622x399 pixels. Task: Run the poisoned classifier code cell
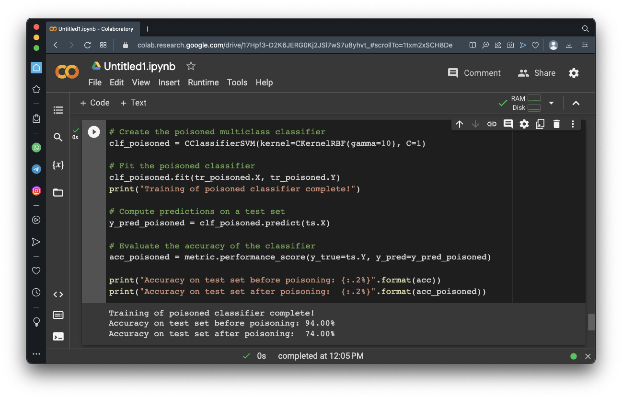(94, 132)
